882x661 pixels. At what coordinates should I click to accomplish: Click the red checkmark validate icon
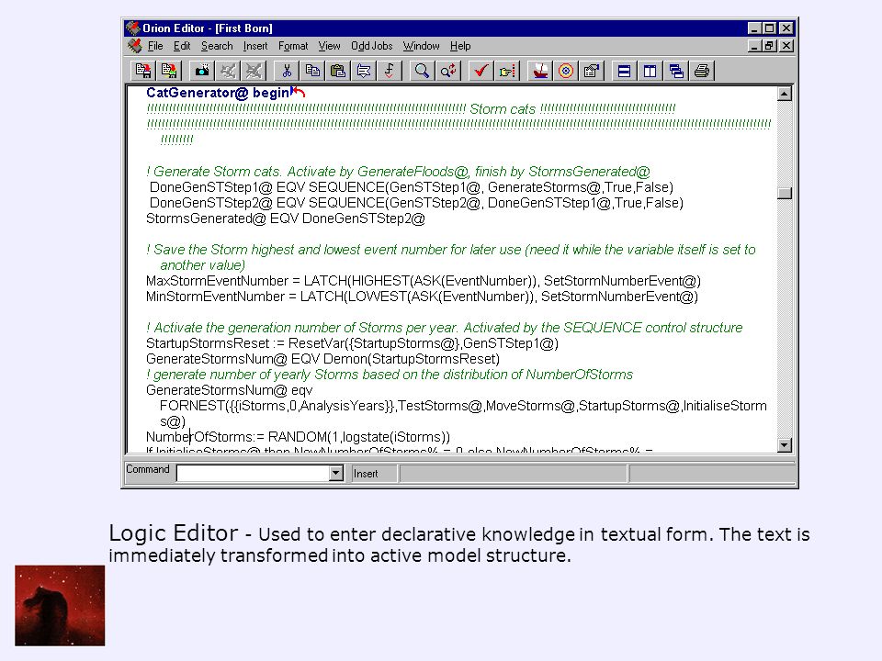click(x=481, y=71)
